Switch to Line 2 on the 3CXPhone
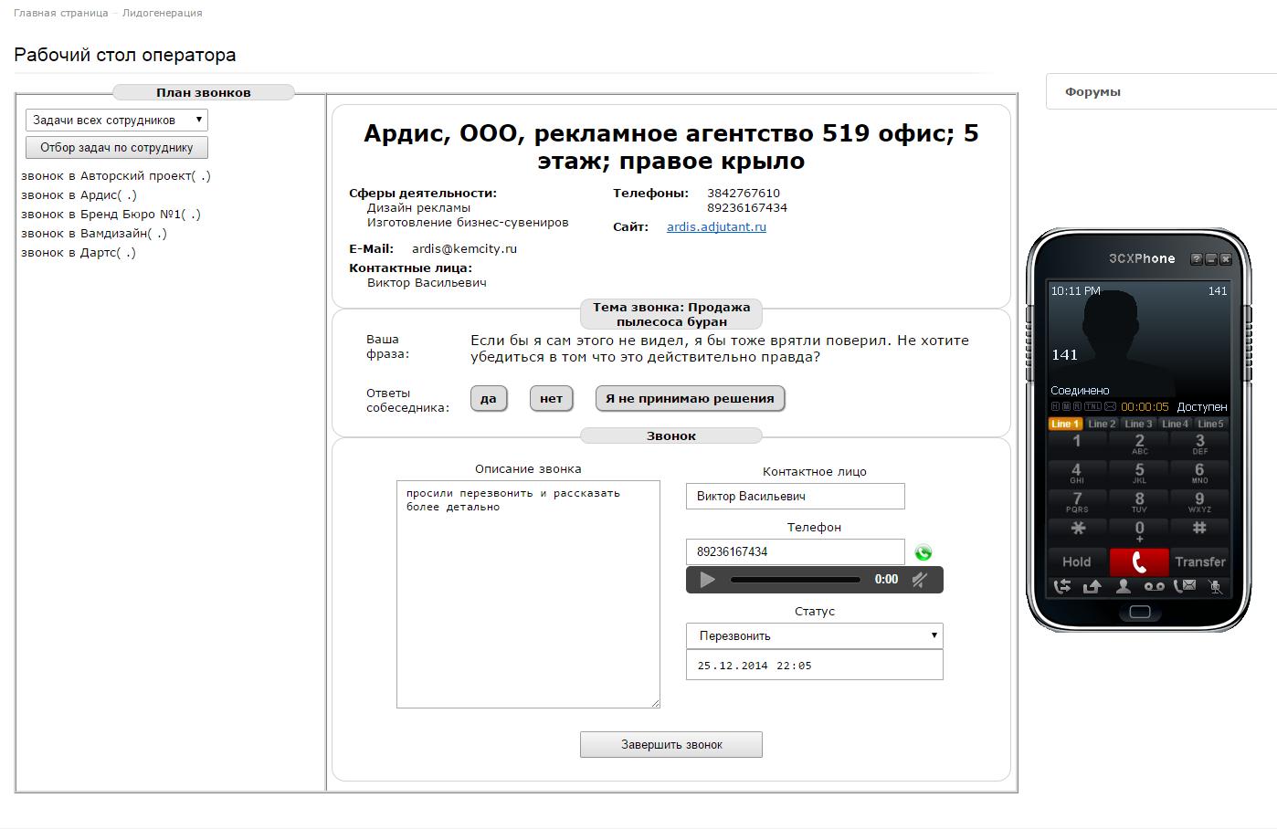 coord(1101,424)
